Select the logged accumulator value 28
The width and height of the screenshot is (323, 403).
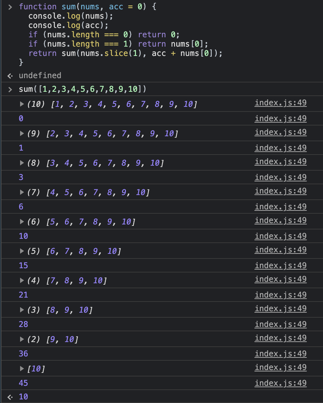point(23,324)
